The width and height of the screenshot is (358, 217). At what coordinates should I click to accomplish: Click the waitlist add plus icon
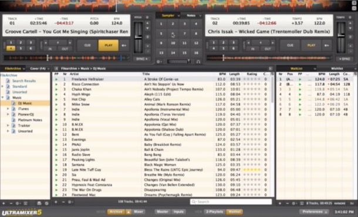[x=280, y=203]
